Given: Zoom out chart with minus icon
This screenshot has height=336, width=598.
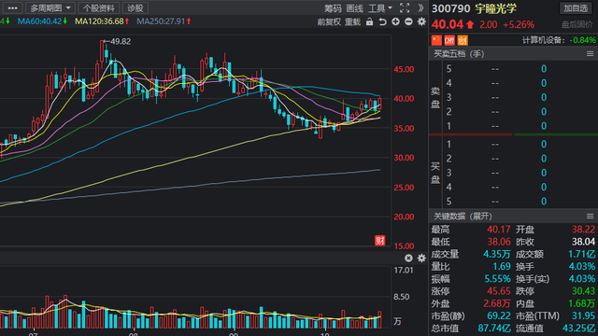Looking at the screenshot, I should coord(408,21).
